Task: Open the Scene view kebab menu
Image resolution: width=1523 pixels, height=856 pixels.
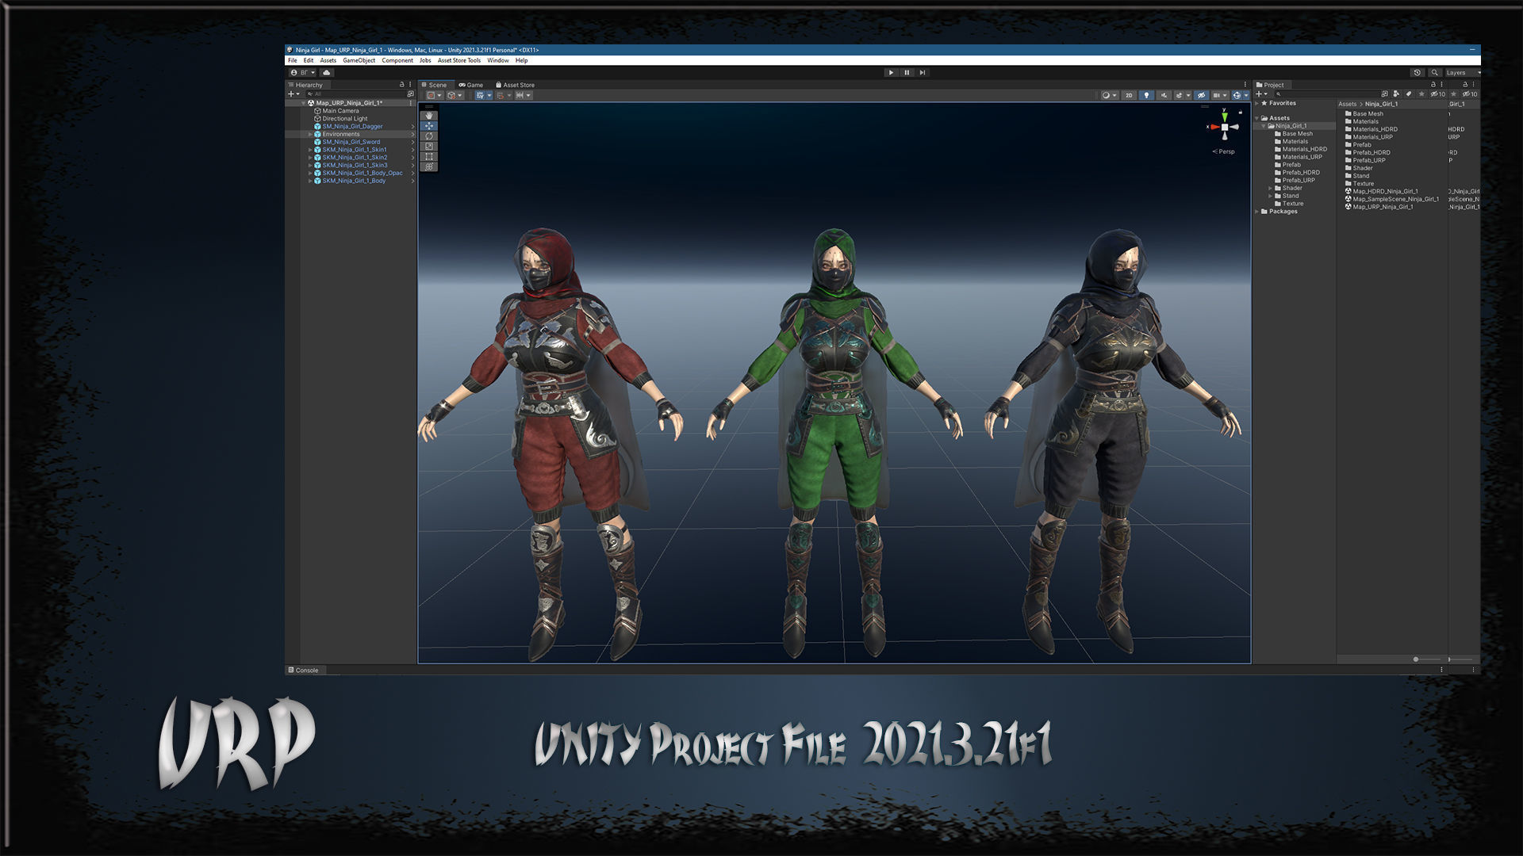Action: coord(1245,84)
